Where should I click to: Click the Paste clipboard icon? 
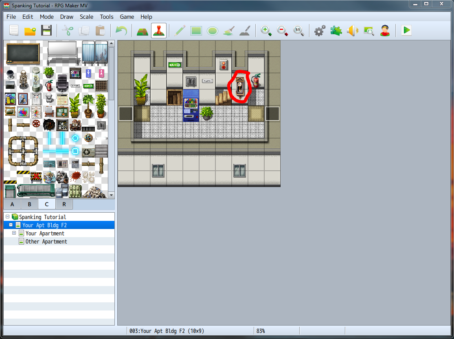(100, 31)
